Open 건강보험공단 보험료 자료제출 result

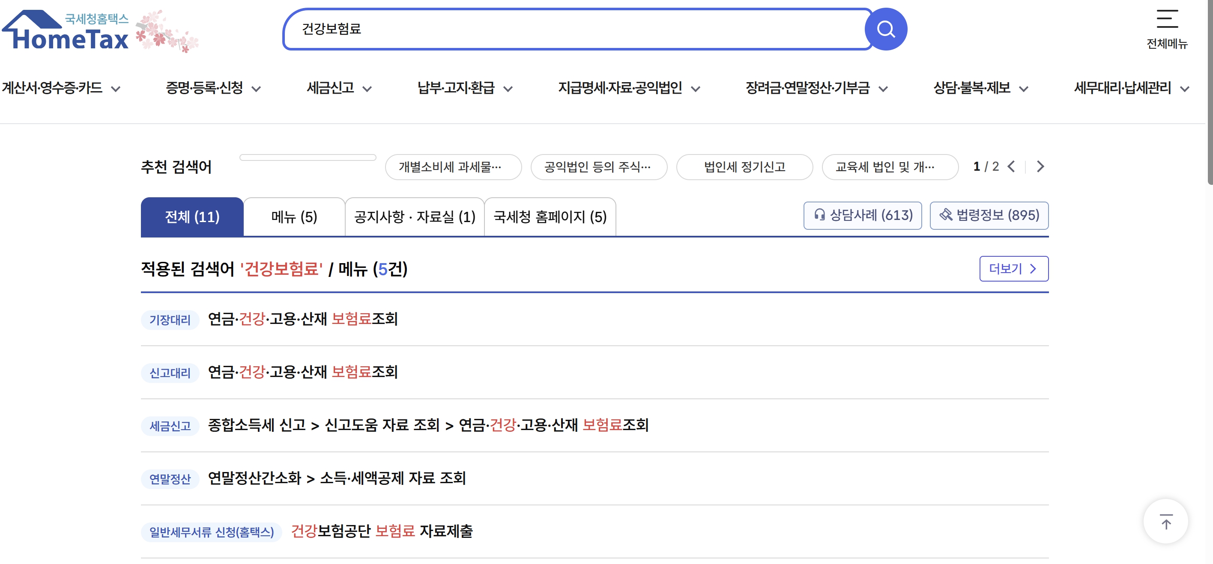click(381, 531)
